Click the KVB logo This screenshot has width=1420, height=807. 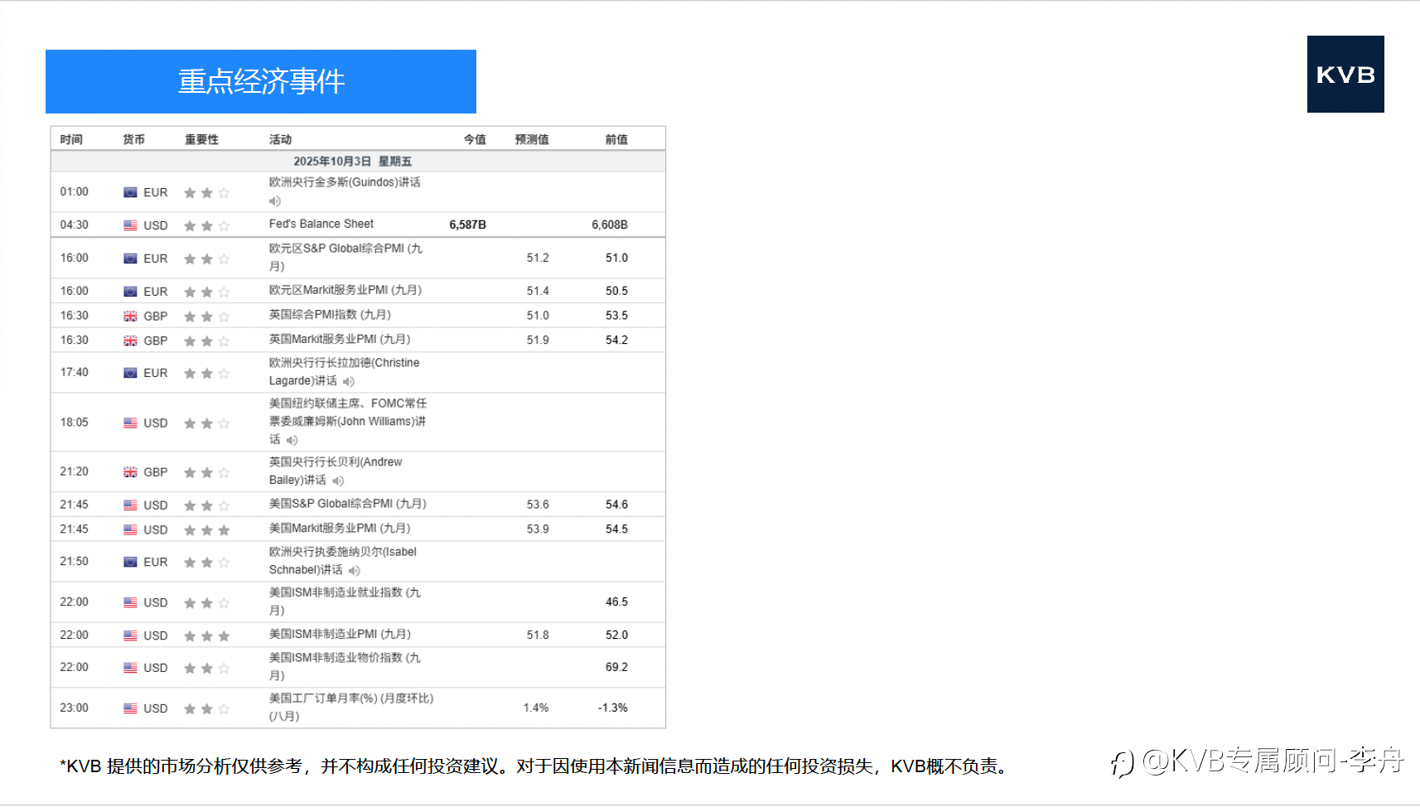(1345, 74)
